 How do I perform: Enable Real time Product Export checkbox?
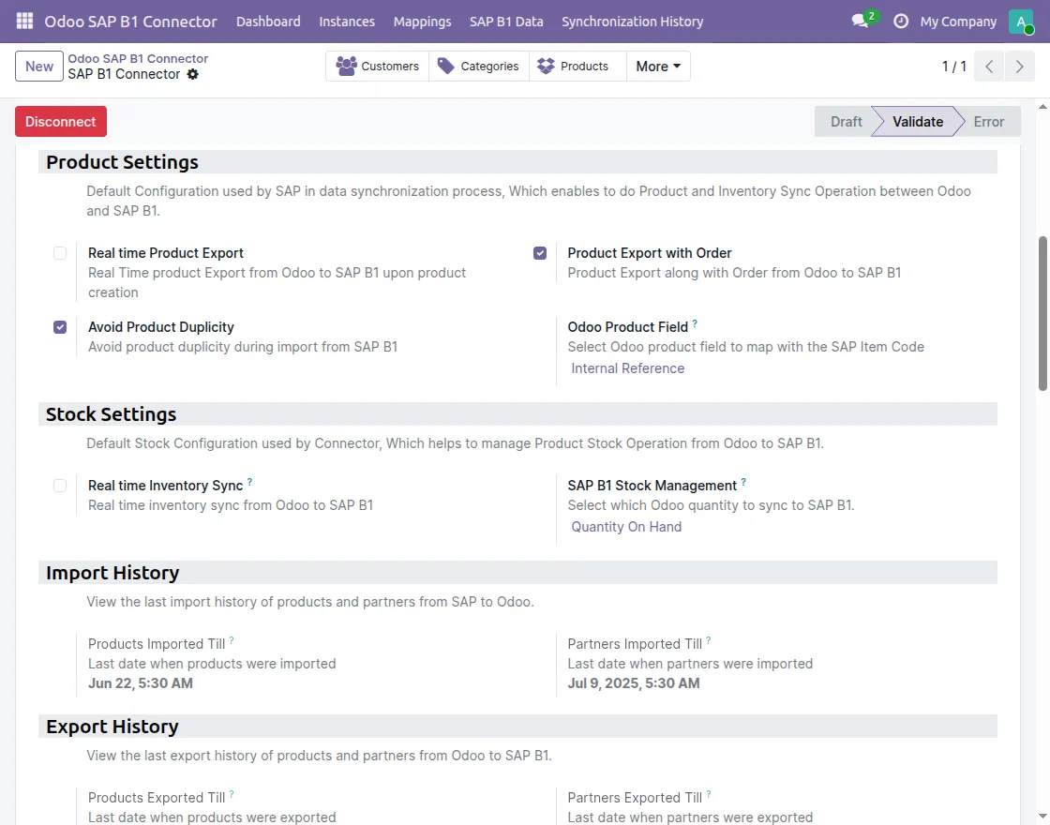[x=60, y=253]
